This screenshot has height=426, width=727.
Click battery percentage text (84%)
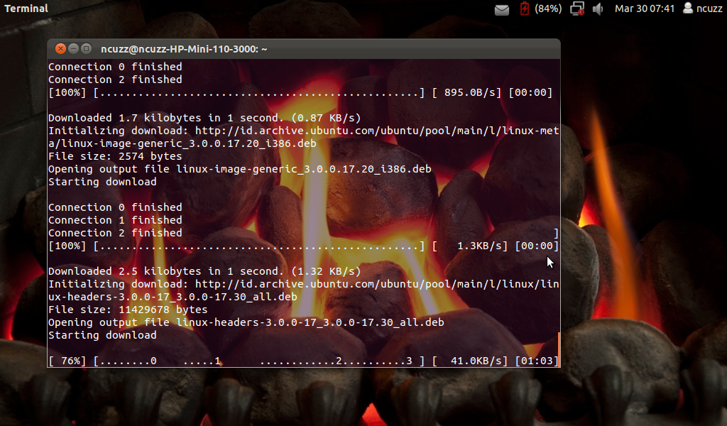pyautogui.click(x=548, y=9)
